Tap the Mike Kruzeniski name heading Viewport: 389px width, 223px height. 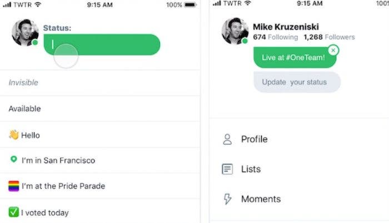286,27
